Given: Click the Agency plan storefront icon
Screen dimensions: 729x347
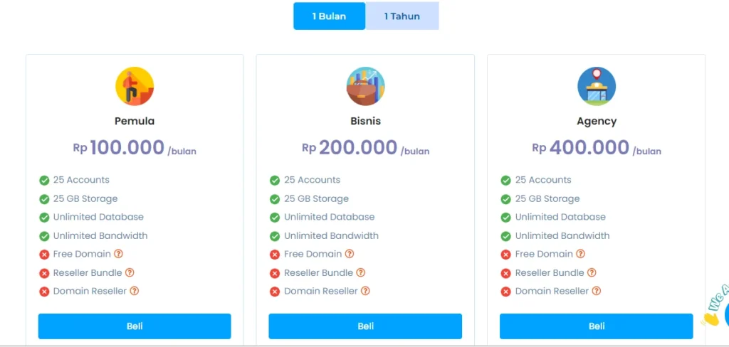Looking at the screenshot, I should (597, 87).
